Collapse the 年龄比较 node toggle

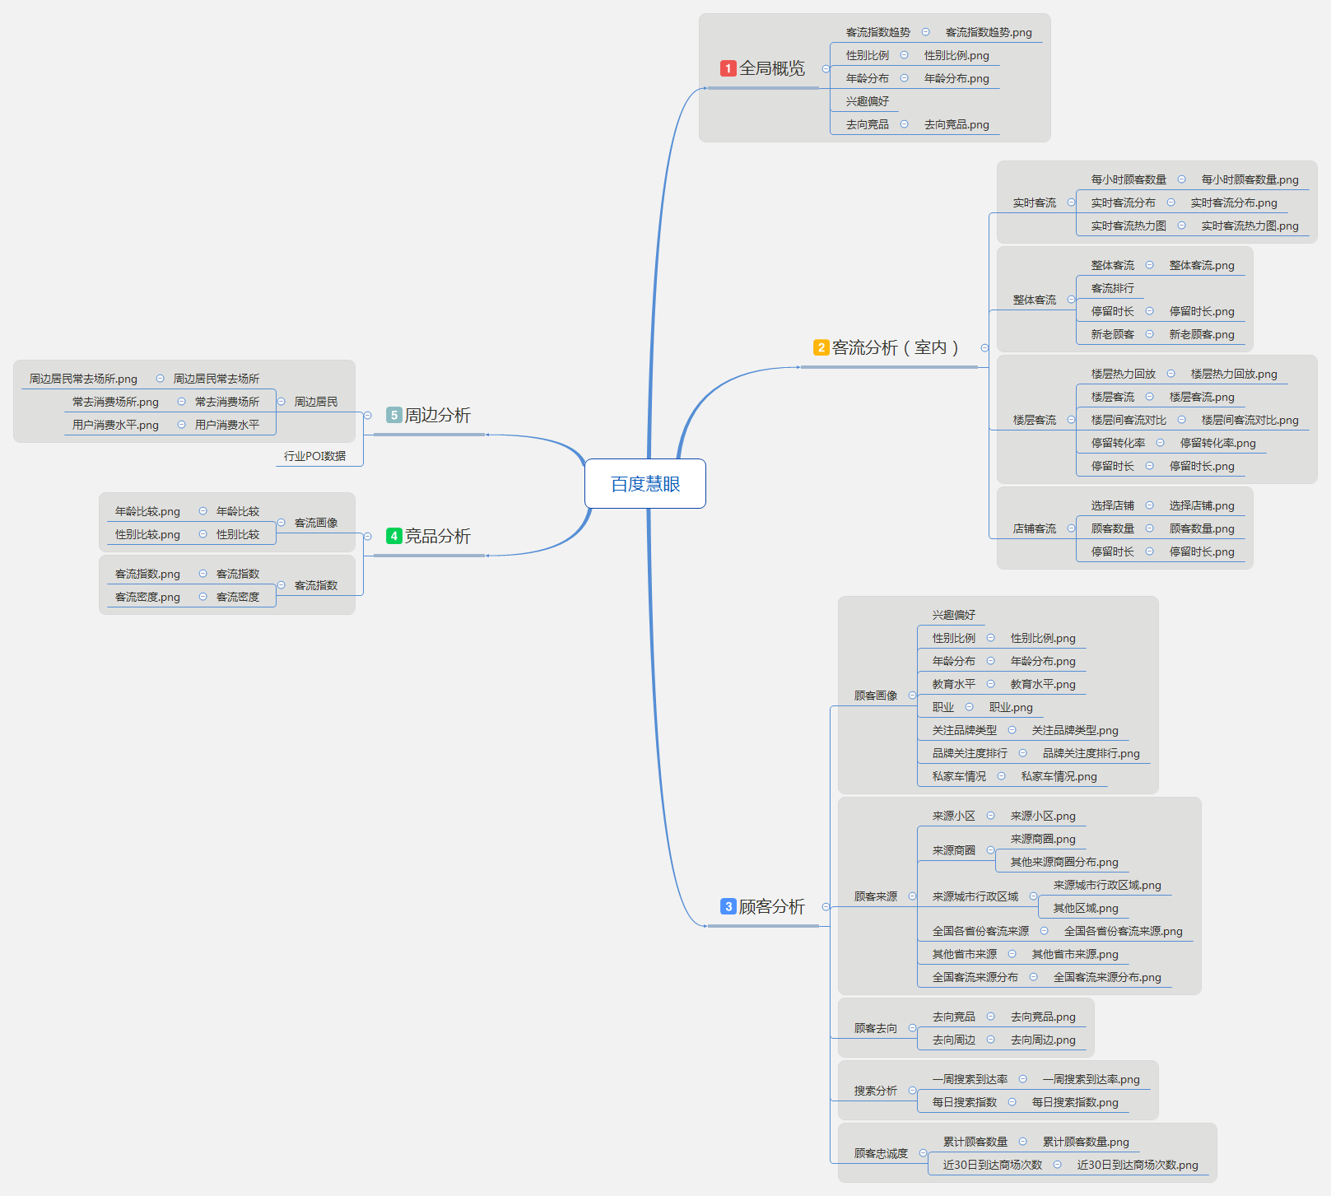(202, 511)
